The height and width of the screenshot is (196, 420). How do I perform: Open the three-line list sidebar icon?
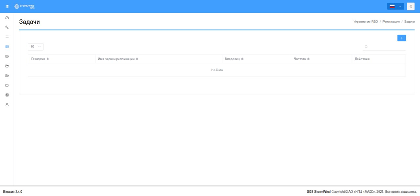7,37
